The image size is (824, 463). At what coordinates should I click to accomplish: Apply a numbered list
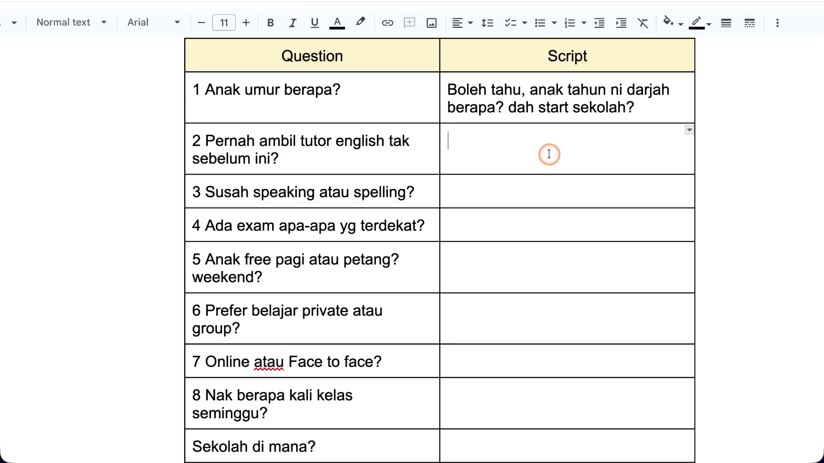pyautogui.click(x=570, y=23)
